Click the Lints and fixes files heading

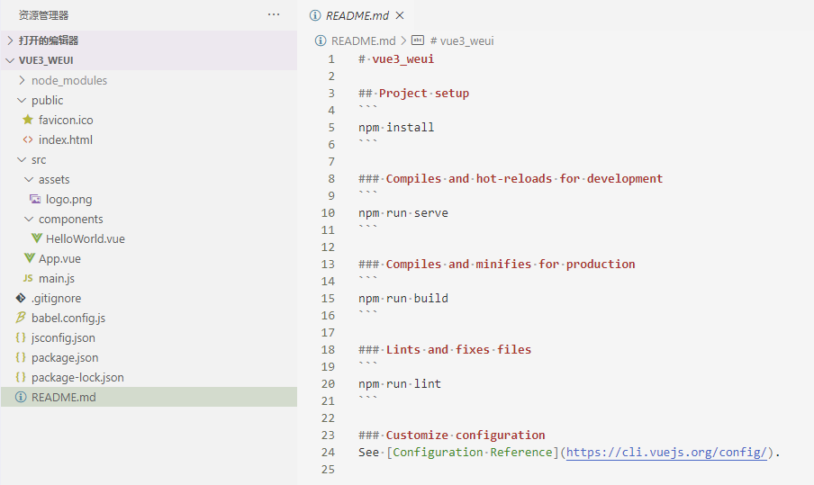tap(458, 350)
